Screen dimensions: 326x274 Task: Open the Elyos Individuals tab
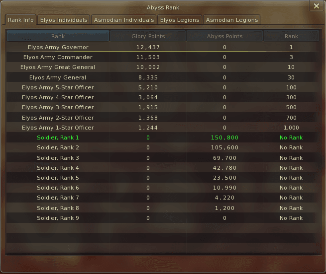click(64, 20)
